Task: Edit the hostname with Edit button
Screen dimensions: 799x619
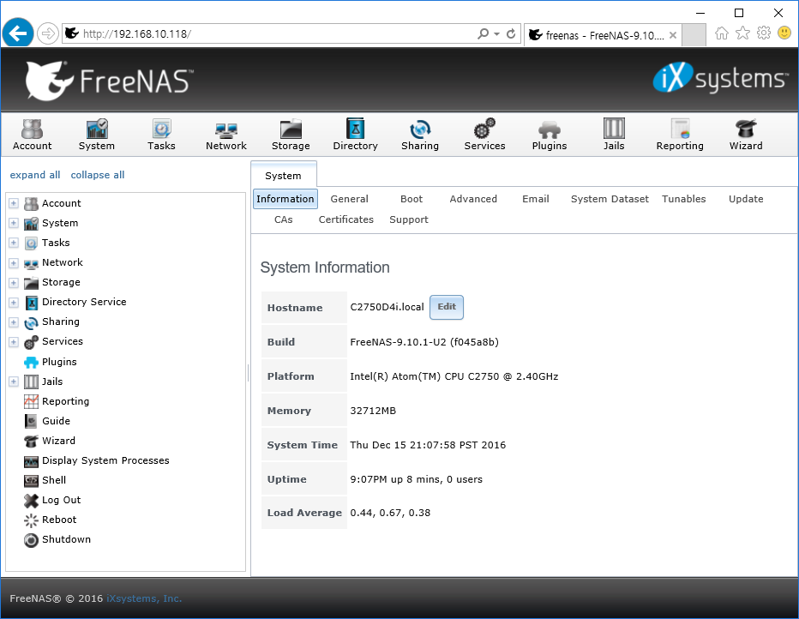Action: click(x=447, y=307)
